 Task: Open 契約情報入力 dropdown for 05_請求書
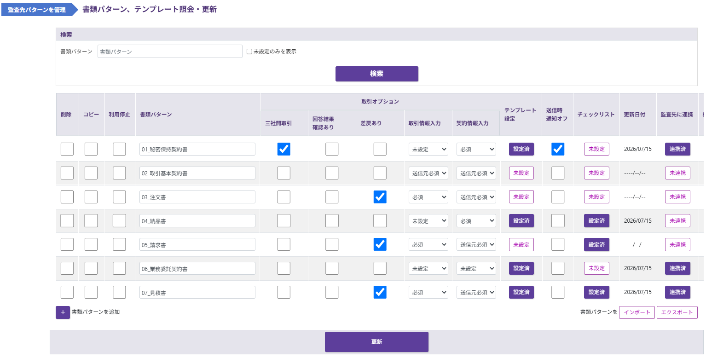tap(476, 244)
